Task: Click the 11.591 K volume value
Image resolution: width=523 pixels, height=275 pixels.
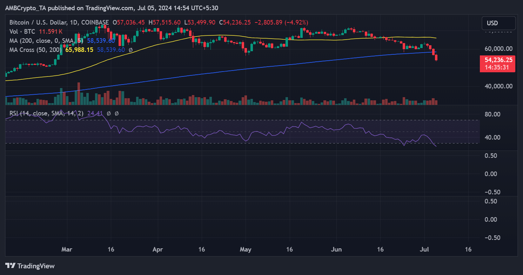Action: 51,32
